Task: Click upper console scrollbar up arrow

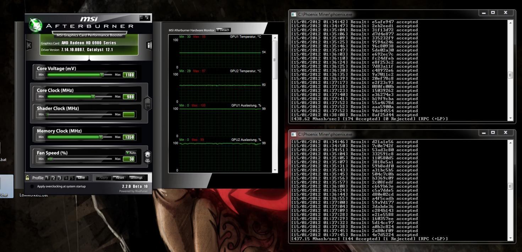Action: pos(511,23)
